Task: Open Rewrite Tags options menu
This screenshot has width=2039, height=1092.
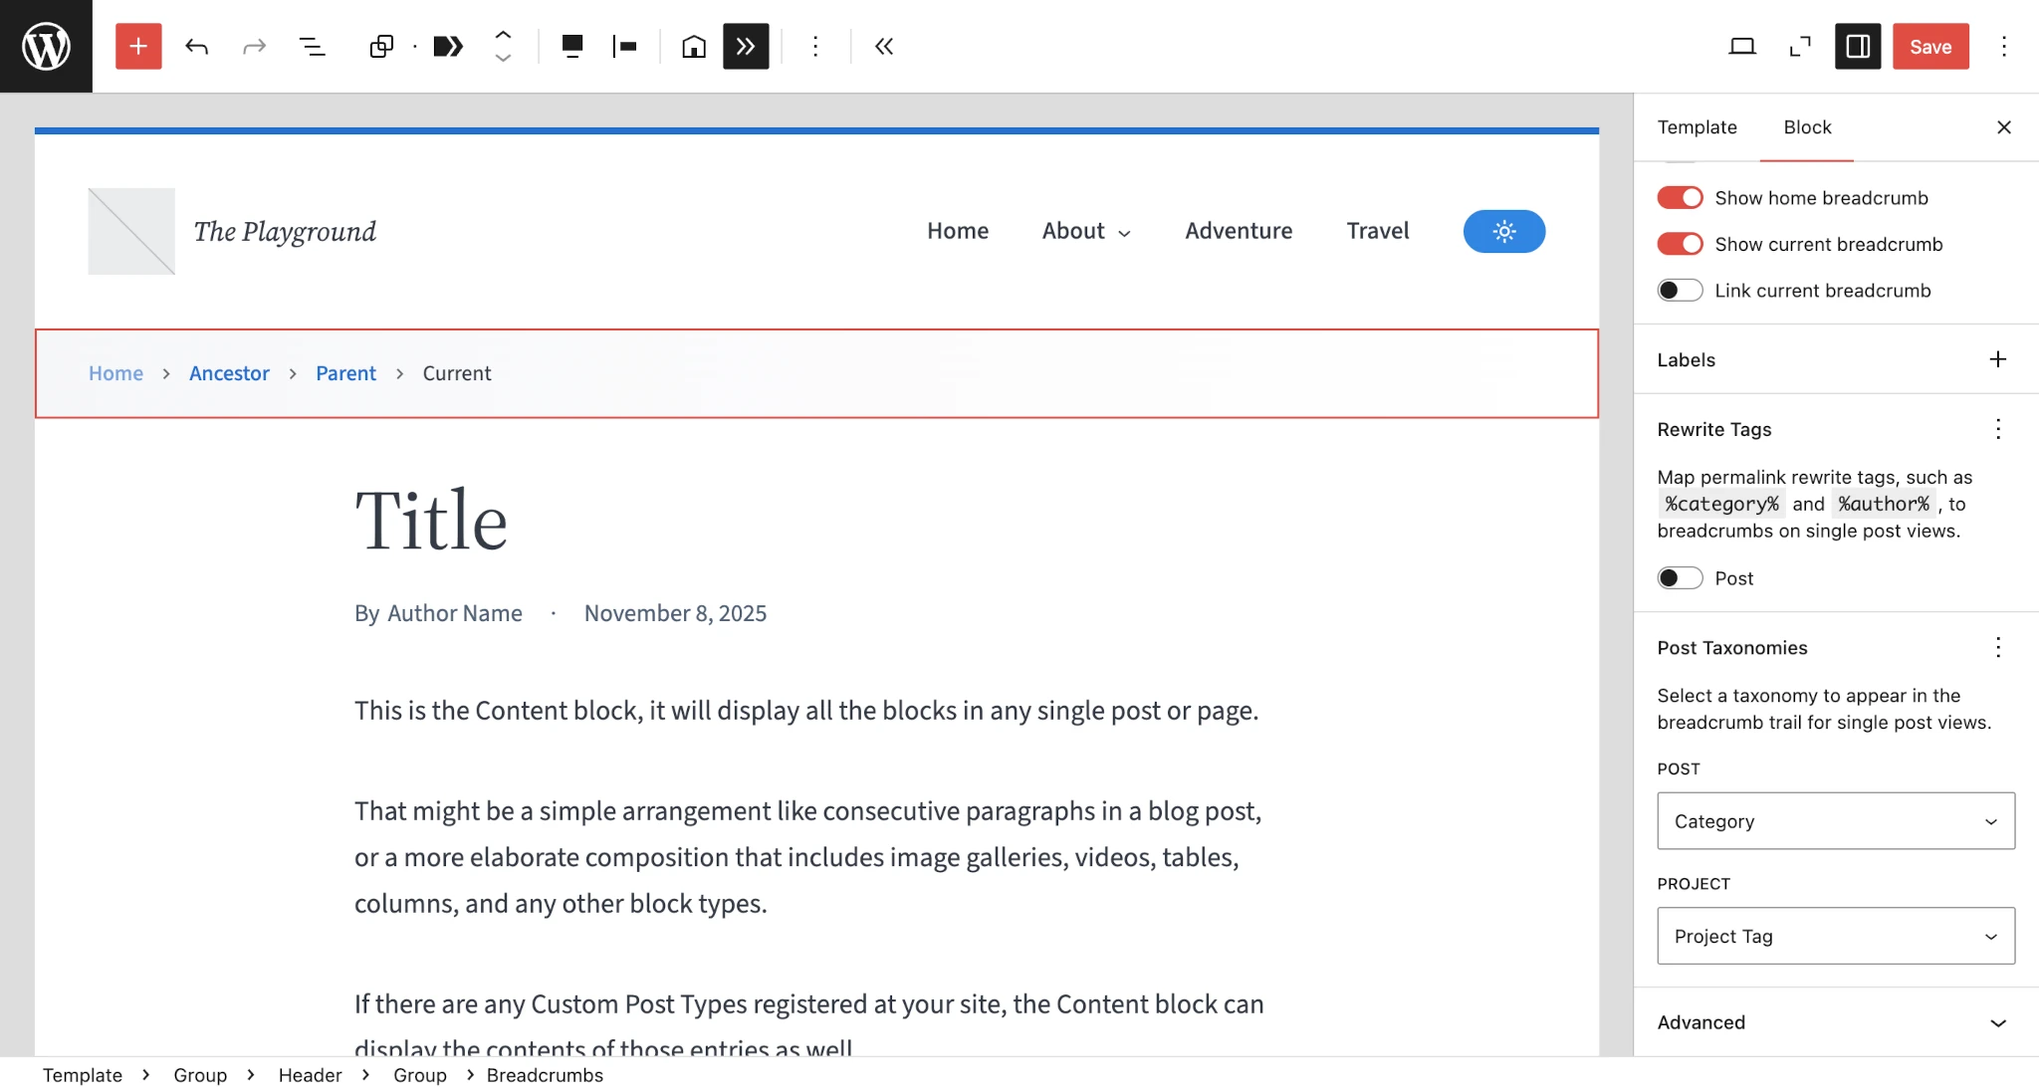Action: (1999, 429)
